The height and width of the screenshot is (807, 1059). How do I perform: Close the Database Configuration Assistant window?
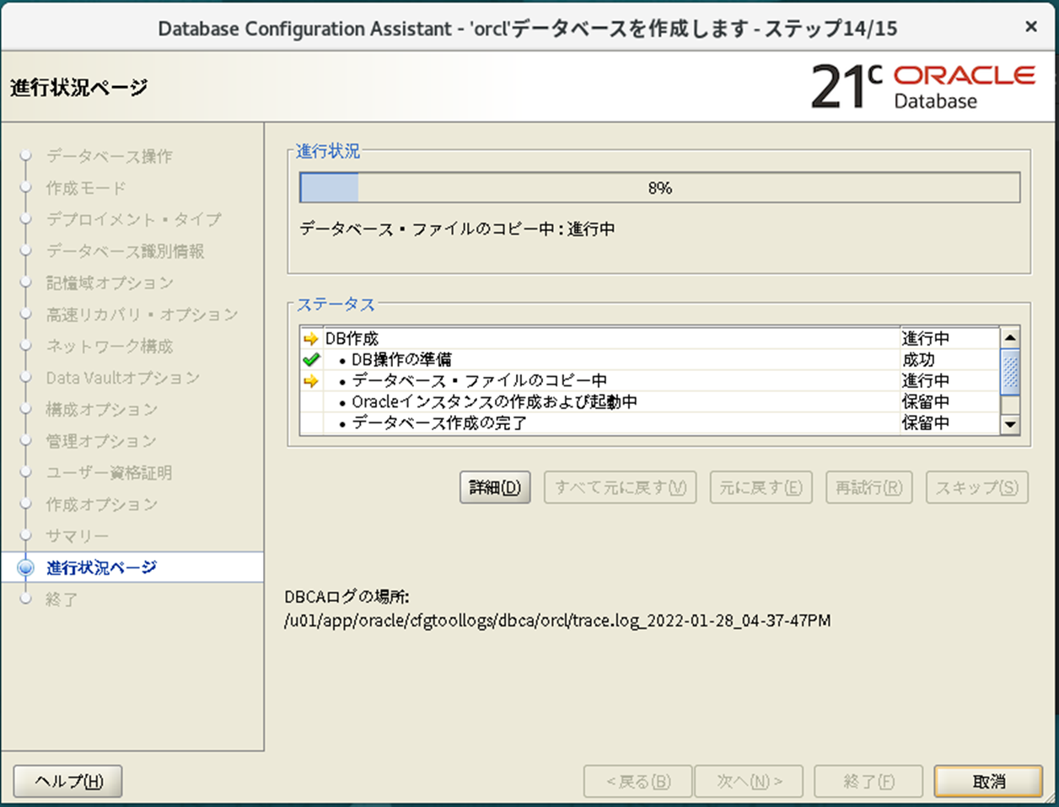tap(1030, 27)
